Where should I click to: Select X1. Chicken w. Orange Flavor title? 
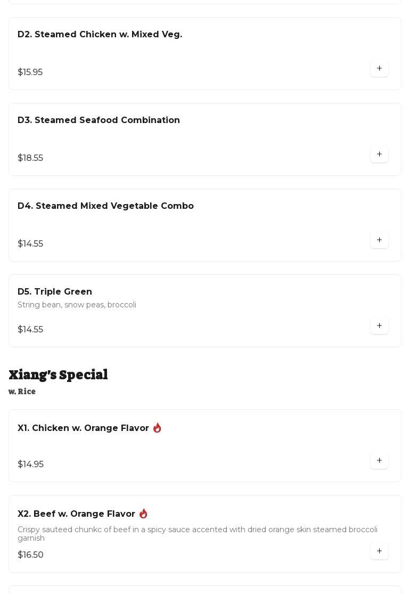coord(83,428)
